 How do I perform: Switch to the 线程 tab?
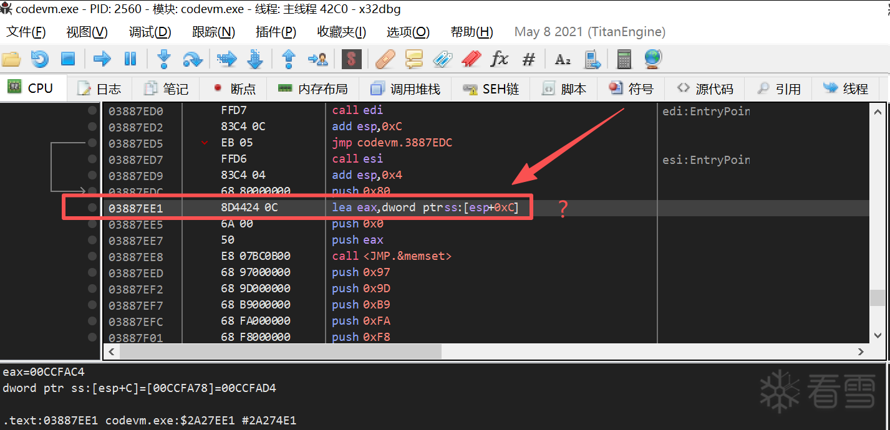(x=846, y=89)
